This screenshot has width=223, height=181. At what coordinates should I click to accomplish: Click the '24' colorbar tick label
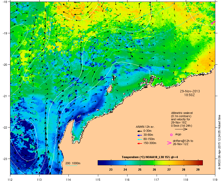tap(125, 170)
